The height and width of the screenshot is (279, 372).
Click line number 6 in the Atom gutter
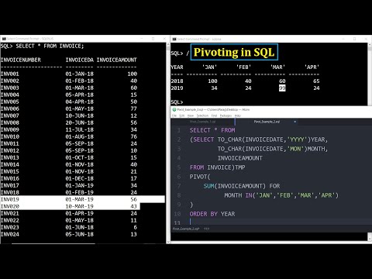[x=179, y=177]
